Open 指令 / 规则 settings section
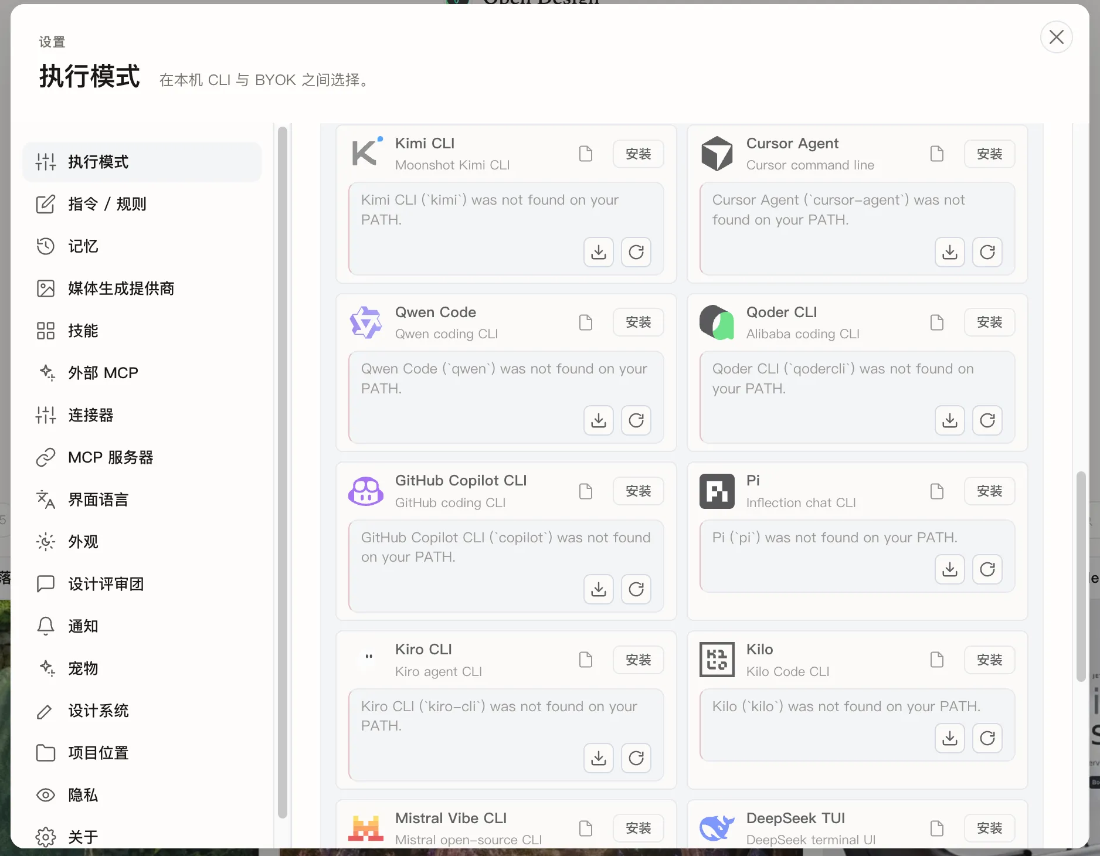The height and width of the screenshot is (856, 1100). click(x=142, y=204)
